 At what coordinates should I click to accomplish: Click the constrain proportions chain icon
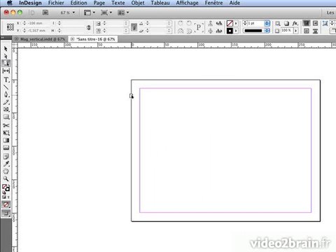pos(89,27)
